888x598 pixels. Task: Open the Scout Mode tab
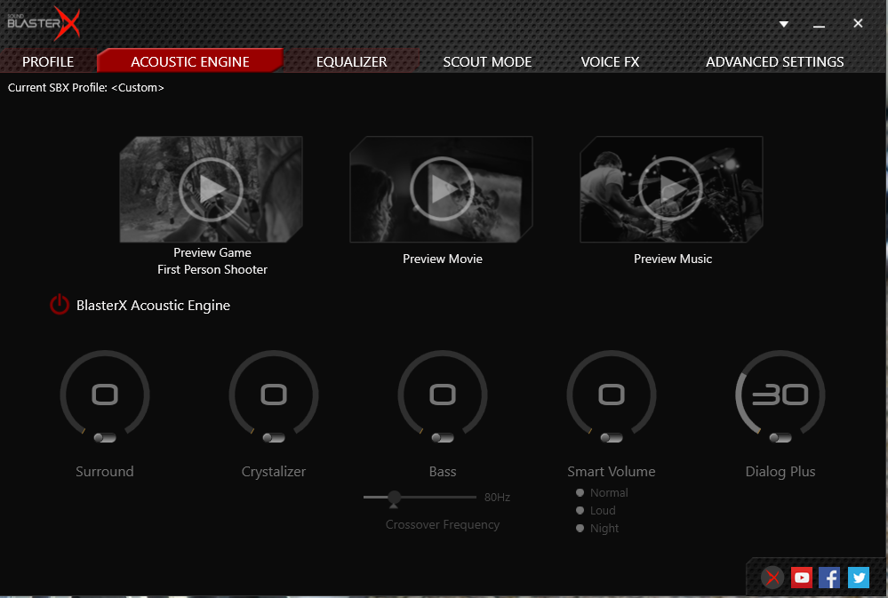pyautogui.click(x=487, y=62)
